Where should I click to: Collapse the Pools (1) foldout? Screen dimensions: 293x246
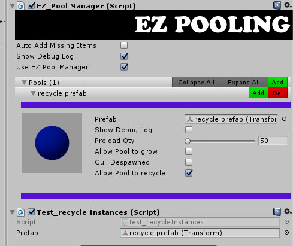click(24, 83)
